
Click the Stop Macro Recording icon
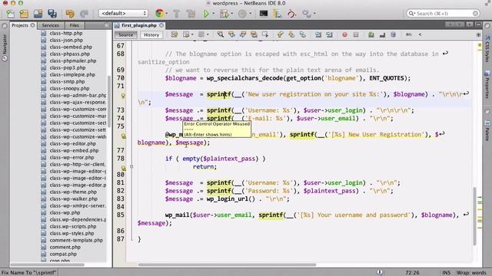pos(356,34)
